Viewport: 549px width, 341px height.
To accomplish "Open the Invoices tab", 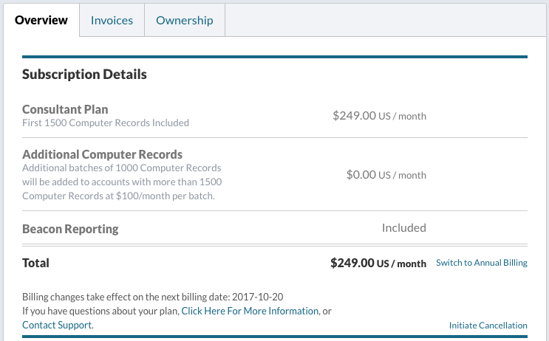I will point(112,20).
